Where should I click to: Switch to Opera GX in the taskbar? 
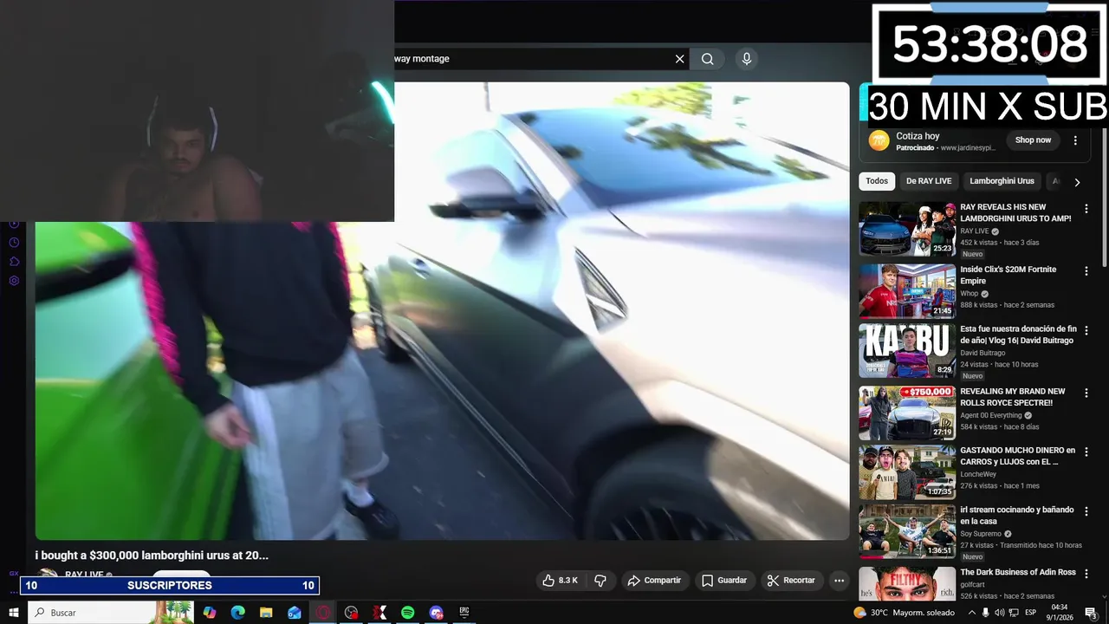coord(322,613)
